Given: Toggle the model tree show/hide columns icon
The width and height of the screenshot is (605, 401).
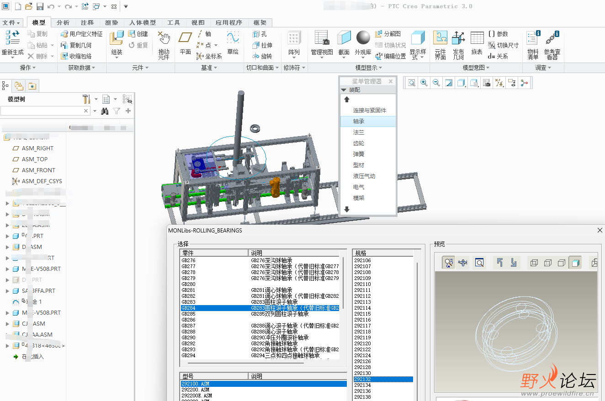Looking at the screenshot, I should [127, 99].
